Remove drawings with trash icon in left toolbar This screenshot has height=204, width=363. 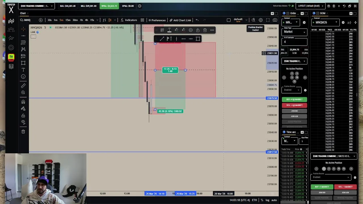click(x=23, y=131)
